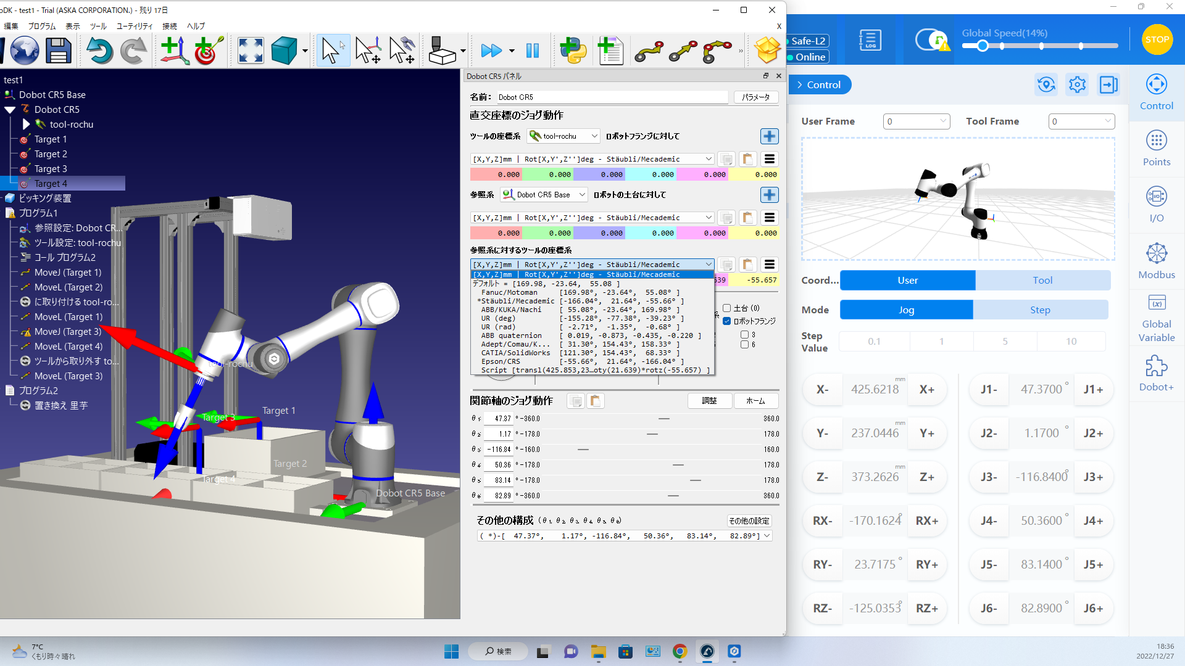This screenshot has width=1185, height=666.
Task: Click the θ1 joint slider track
Action: [651, 419]
